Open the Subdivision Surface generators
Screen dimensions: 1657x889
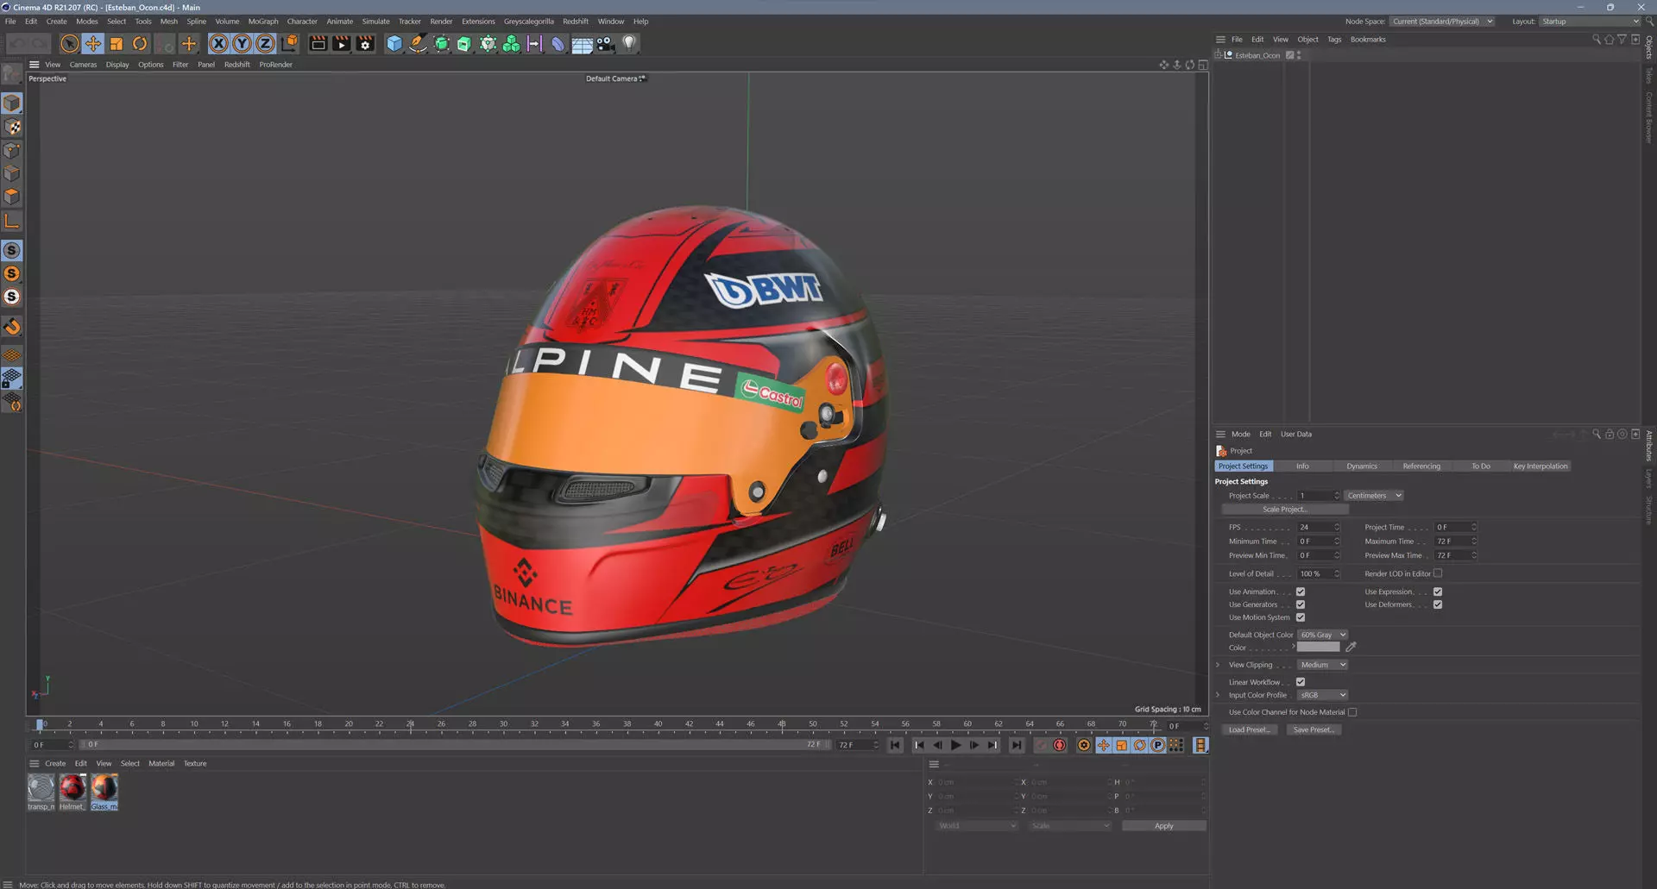tap(442, 43)
